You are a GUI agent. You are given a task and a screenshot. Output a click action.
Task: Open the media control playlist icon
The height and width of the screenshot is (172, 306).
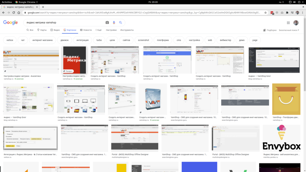tap(292, 13)
